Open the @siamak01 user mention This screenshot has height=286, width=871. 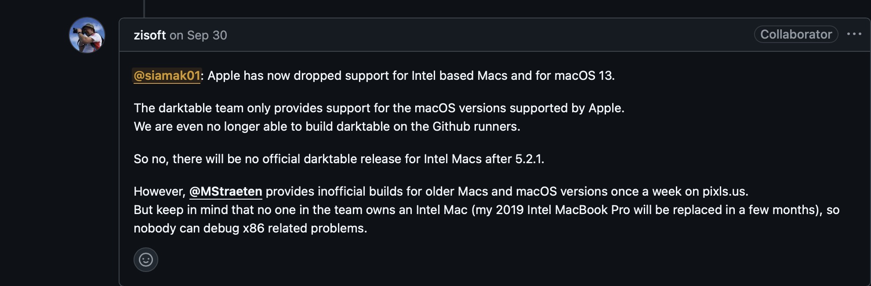click(167, 75)
